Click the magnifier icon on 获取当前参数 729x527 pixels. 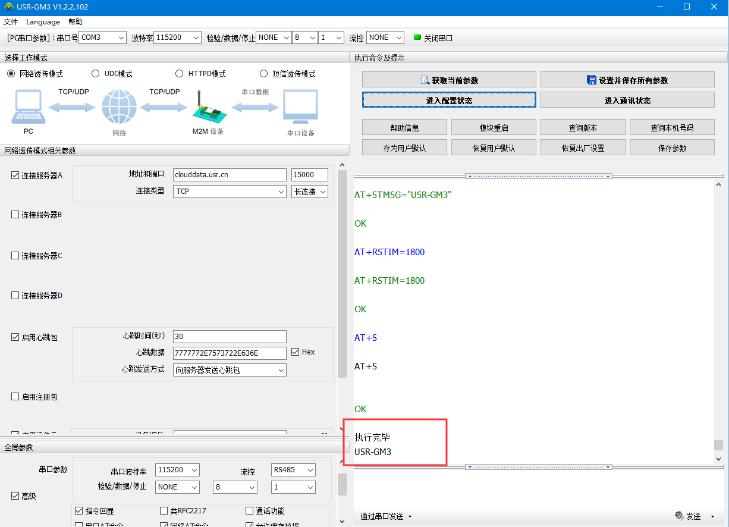(425, 80)
